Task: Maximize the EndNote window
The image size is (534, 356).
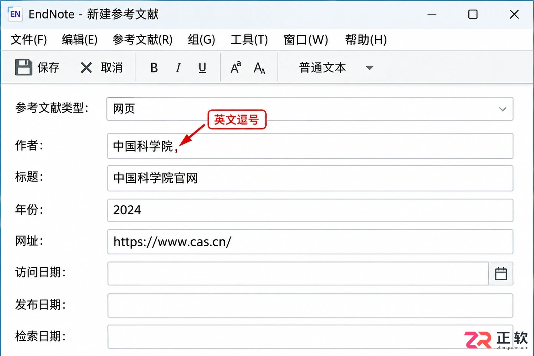Action: click(x=473, y=14)
